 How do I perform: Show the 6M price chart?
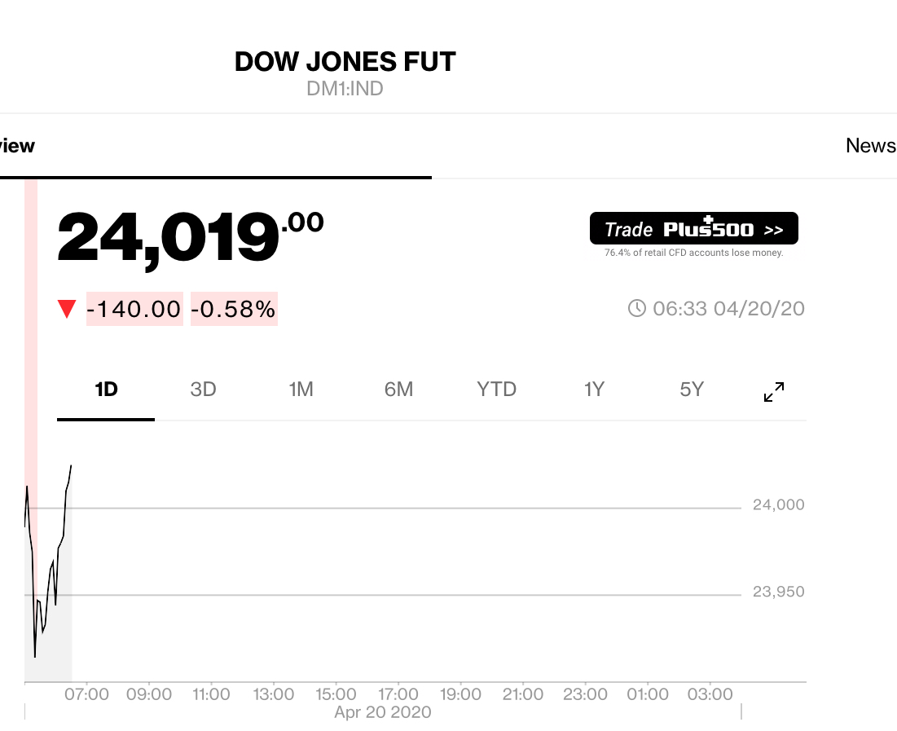point(398,390)
